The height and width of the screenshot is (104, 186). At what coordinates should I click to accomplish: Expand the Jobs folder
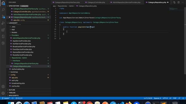coord(13,27)
